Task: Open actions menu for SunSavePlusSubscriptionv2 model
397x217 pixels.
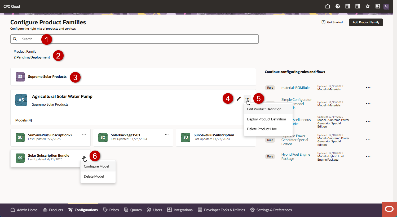Action: pyautogui.click(x=84, y=135)
